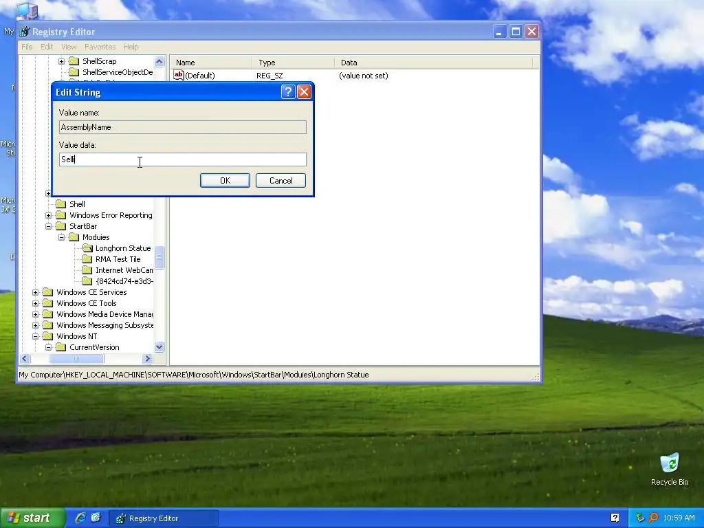Open the File menu

[27, 47]
